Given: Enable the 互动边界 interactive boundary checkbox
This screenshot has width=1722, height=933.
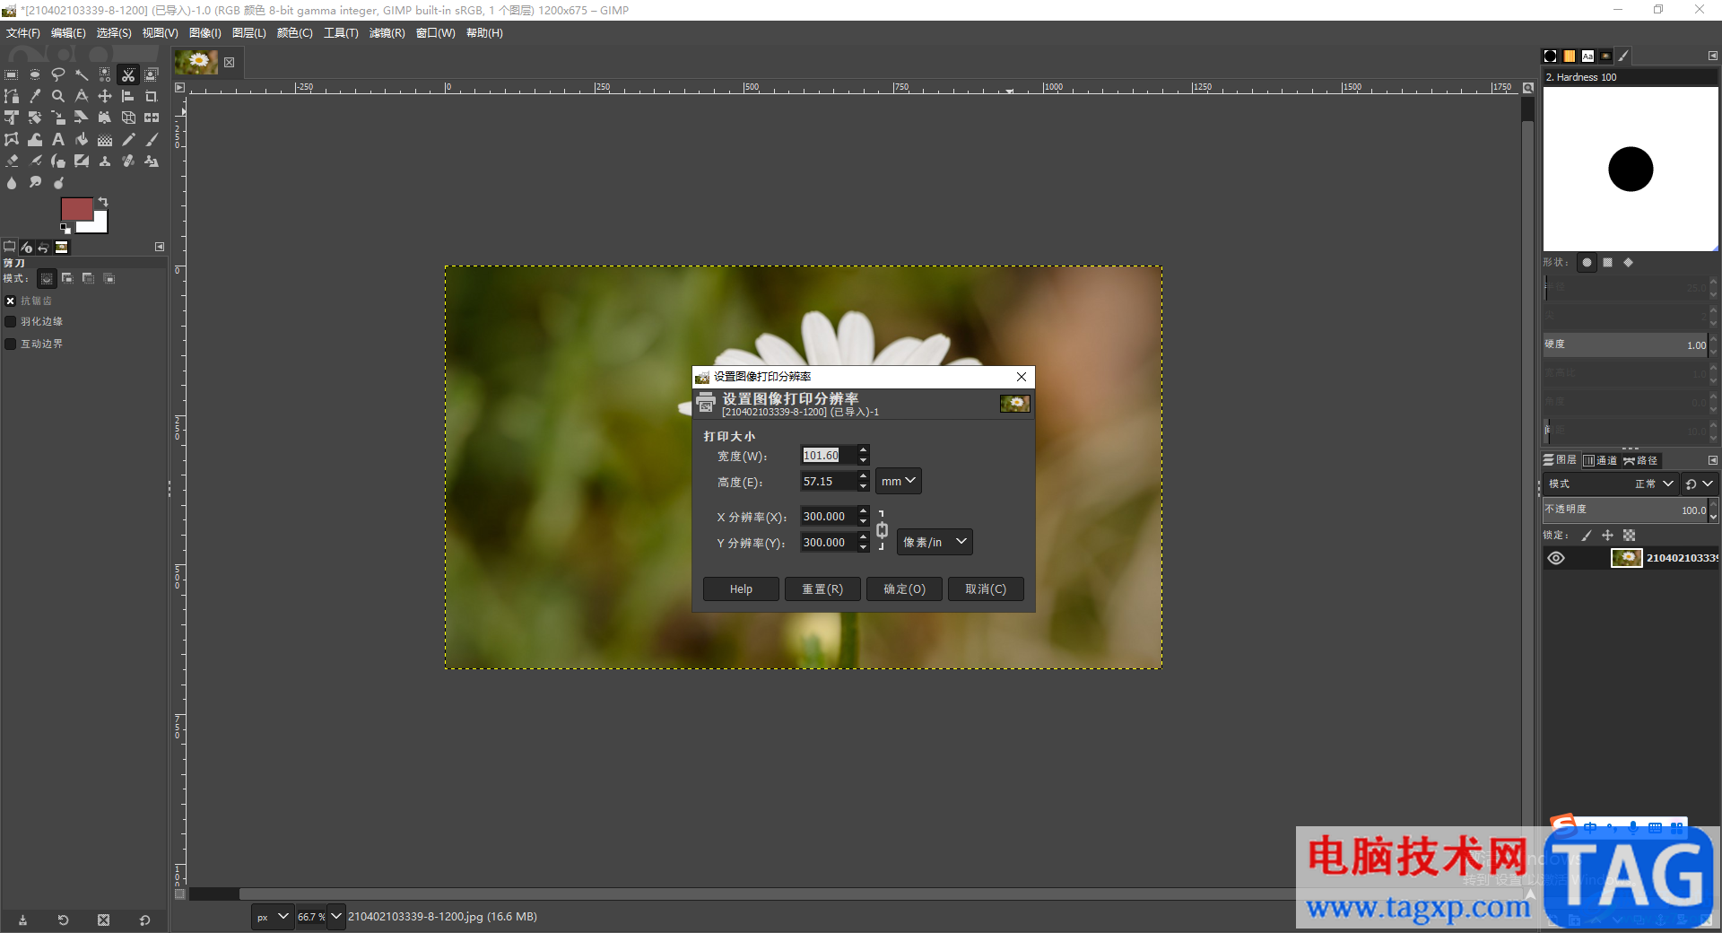Looking at the screenshot, I should coord(11,344).
